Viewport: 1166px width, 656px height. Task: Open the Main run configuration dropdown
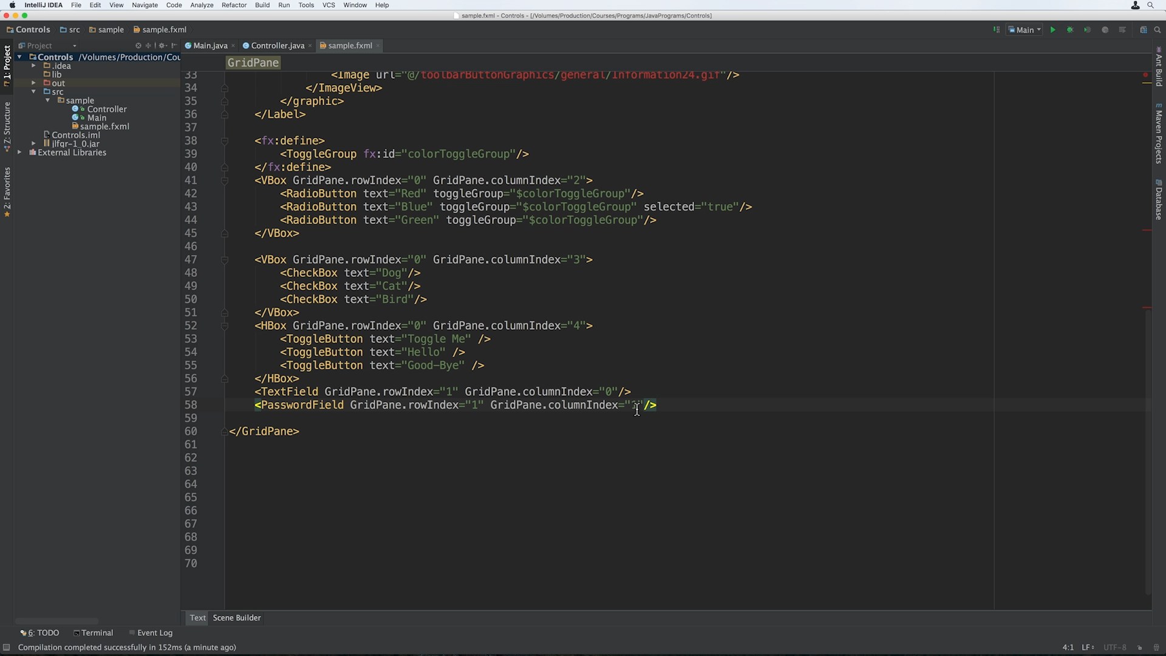click(1025, 29)
